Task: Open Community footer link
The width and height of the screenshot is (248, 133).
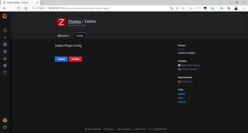Action: tap(124, 129)
